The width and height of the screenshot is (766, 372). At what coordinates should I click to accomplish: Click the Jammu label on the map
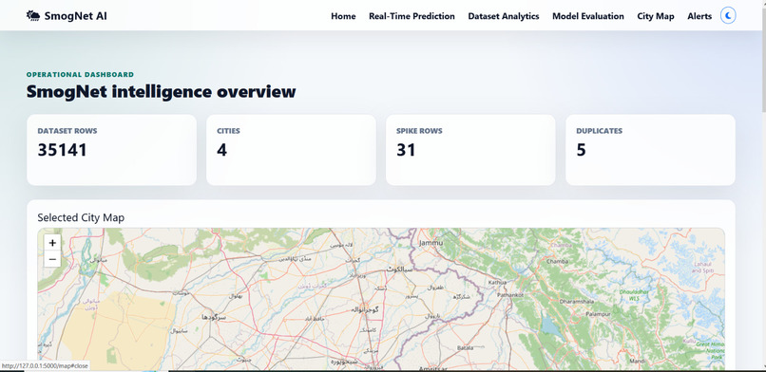[x=431, y=242]
